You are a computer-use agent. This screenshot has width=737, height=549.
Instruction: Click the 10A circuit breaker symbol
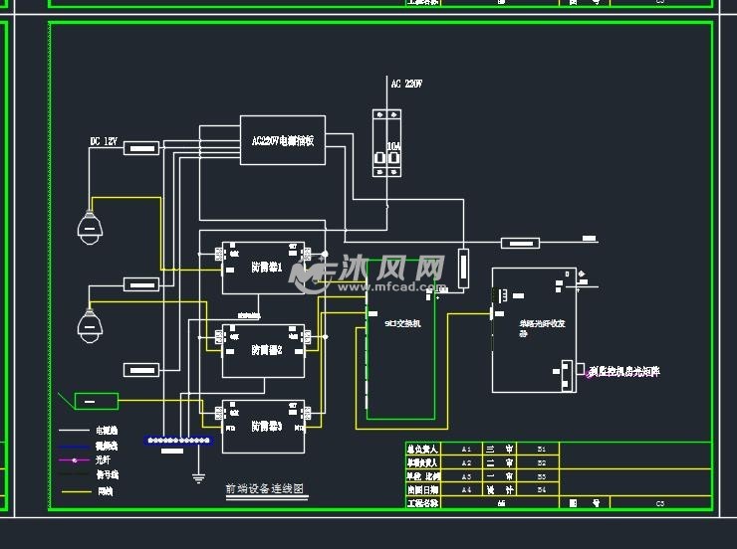pyautogui.click(x=385, y=144)
